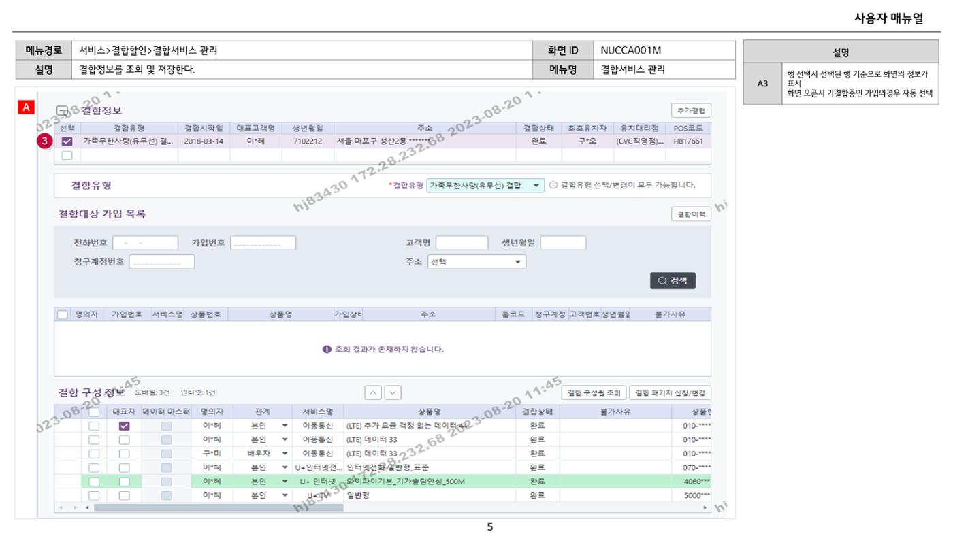Click the 구*오 최초유치자 cell
The width and height of the screenshot is (953, 536).
coord(587,141)
